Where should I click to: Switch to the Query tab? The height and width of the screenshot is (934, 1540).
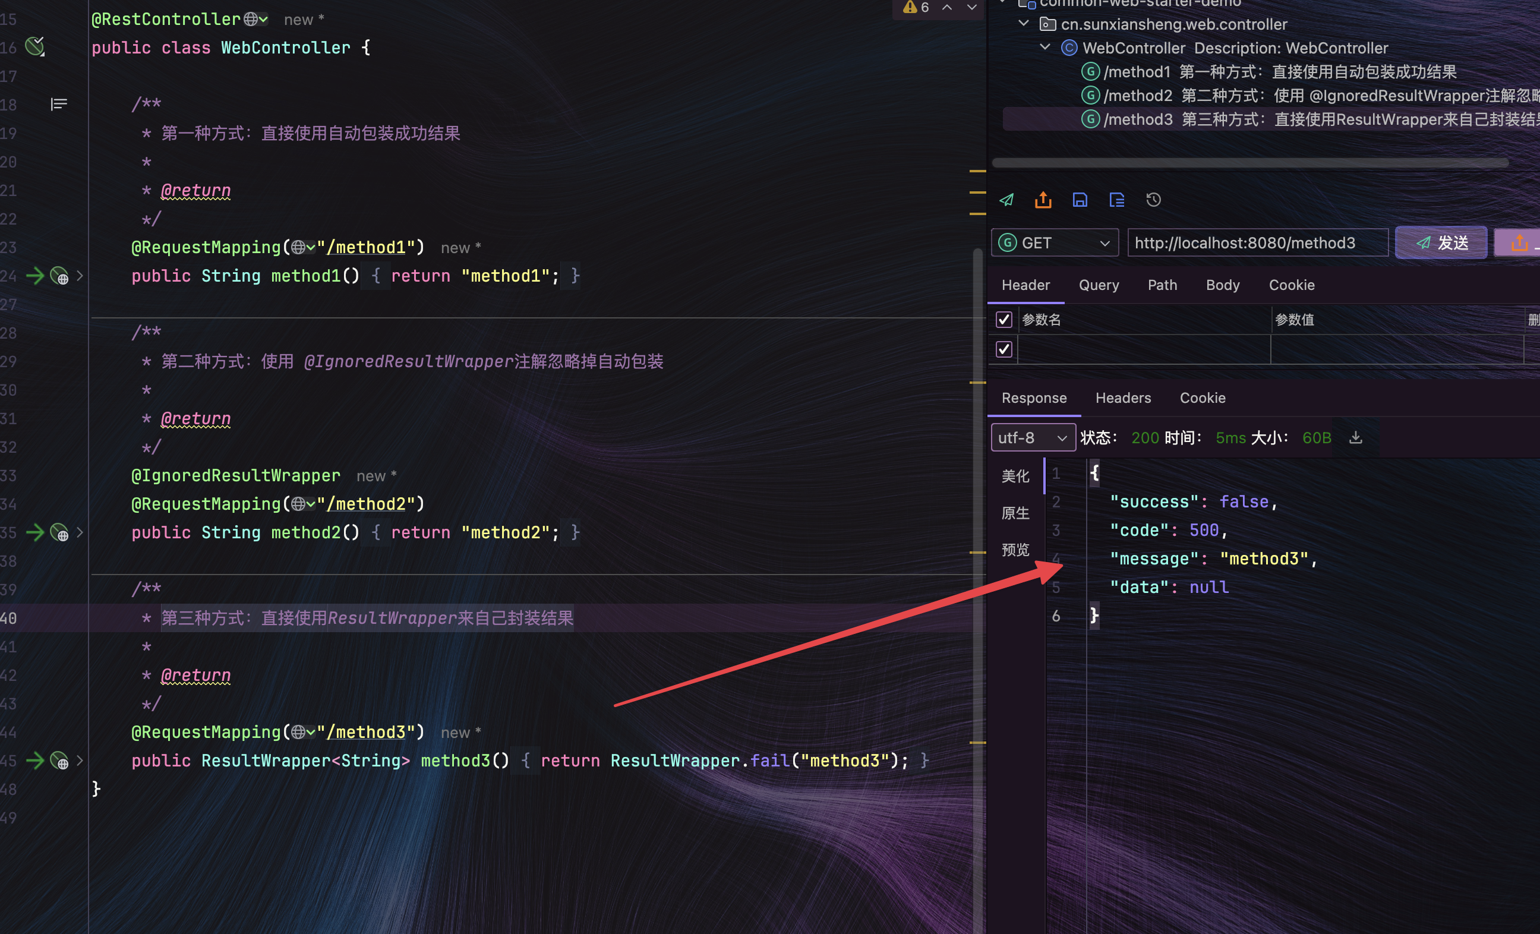(1099, 285)
